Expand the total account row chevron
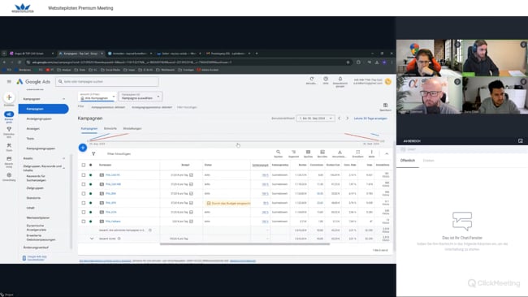This screenshot has width=528, height=297. (92, 239)
